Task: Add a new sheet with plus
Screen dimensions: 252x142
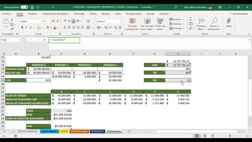Action: (129, 131)
